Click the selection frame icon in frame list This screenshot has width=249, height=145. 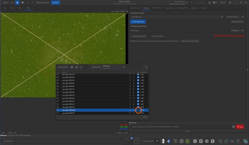coord(86,67)
